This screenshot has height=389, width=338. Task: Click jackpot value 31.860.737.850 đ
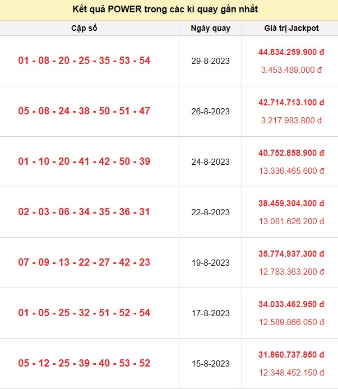tap(291, 355)
